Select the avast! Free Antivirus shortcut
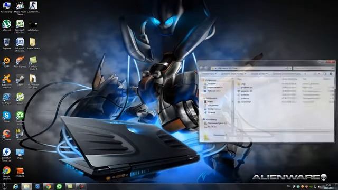Viewport: 338px width, 190px height. coord(6,81)
